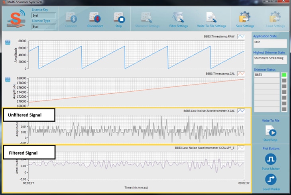291x195 pixels.
Task: Click the Timestamp.CAL plot signal icon
Action: pos(8,79)
